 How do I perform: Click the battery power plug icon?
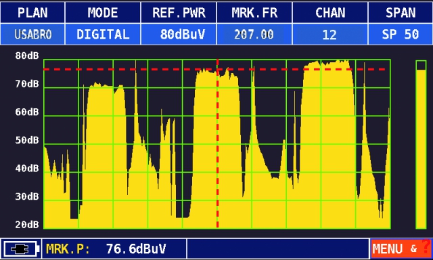[x=21, y=249]
